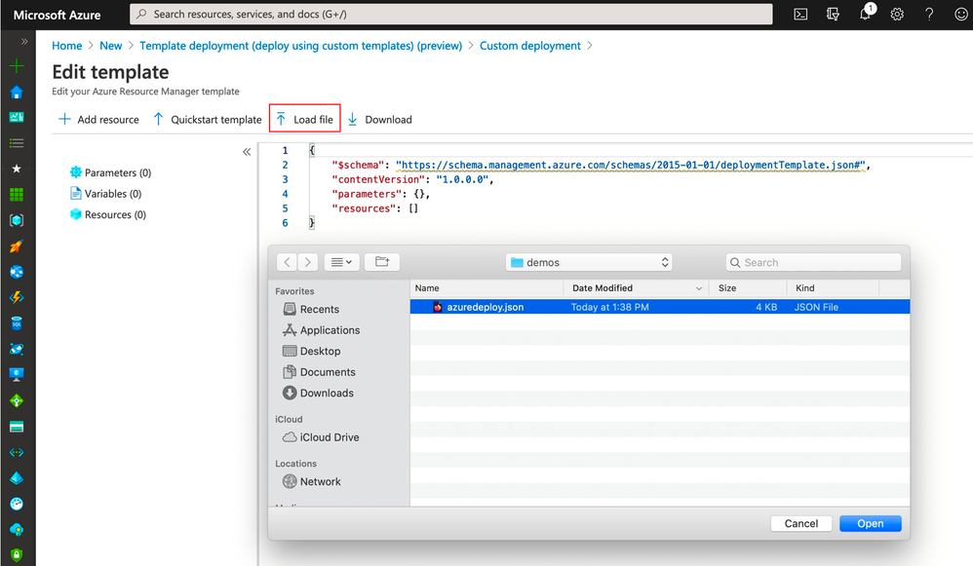Open portal settings gear icon
Image resolution: width=973 pixels, height=566 pixels.
coord(897,14)
